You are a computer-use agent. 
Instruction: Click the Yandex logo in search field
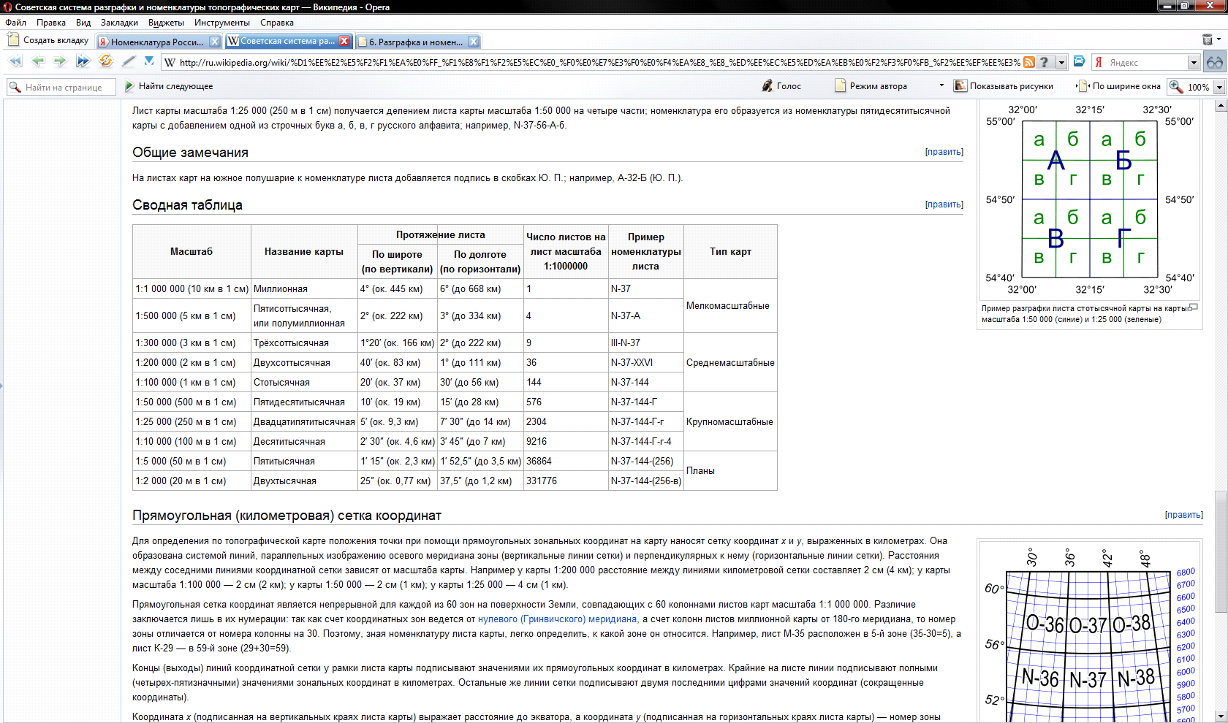[x=1099, y=63]
